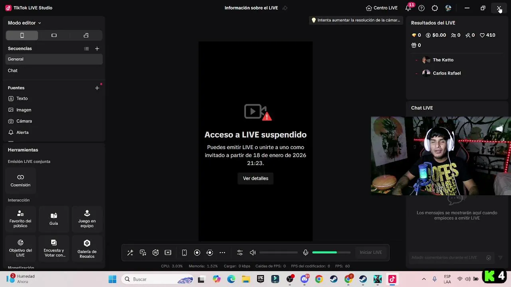Open Encuesta y Votar tool

click(x=53, y=248)
